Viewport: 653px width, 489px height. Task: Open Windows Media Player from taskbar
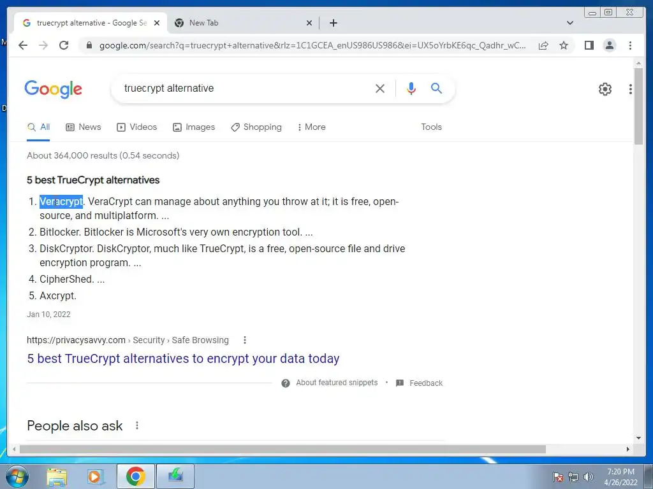(x=95, y=476)
